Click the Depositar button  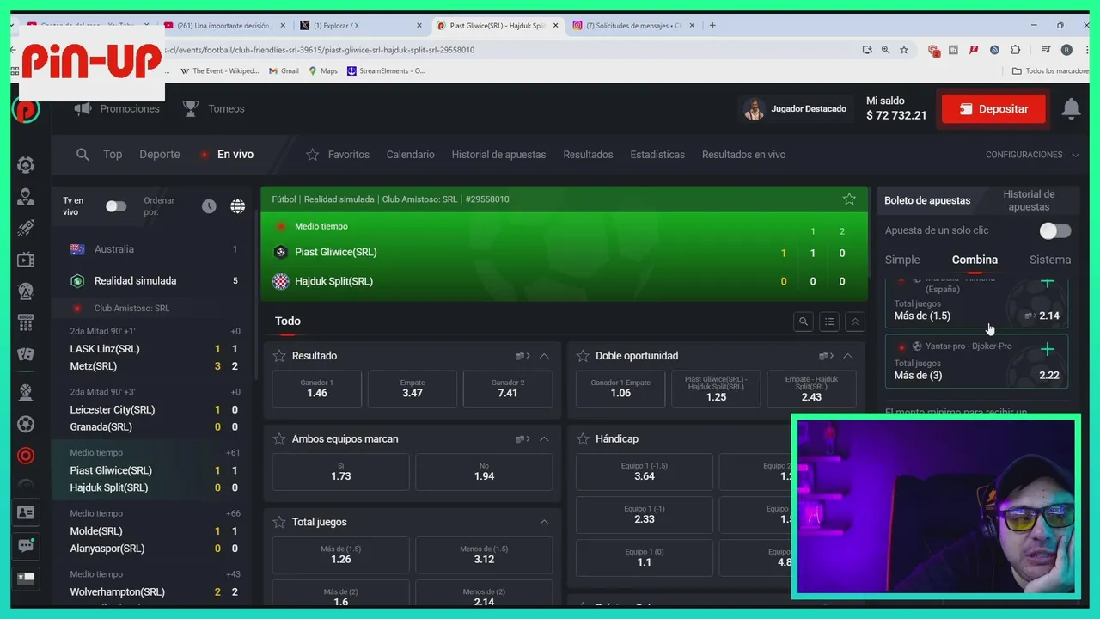(x=993, y=109)
